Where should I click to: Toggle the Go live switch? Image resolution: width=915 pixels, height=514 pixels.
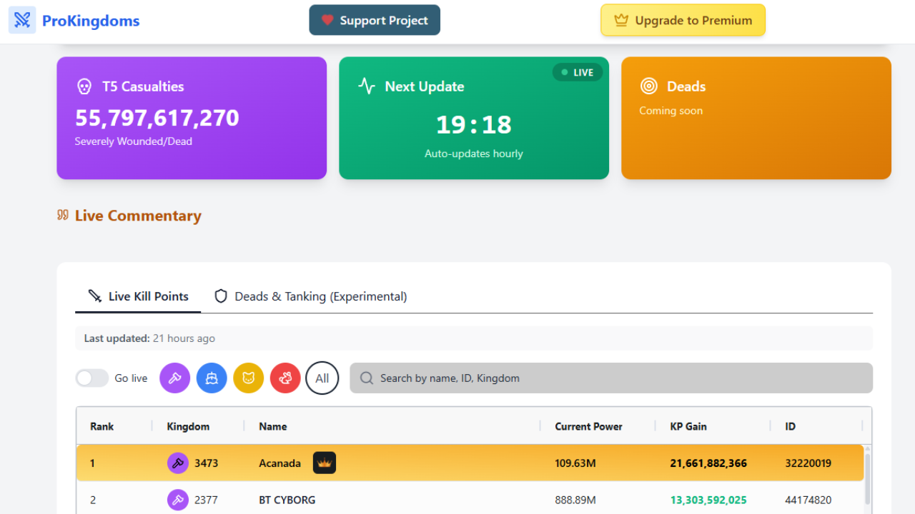pos(92,378)
